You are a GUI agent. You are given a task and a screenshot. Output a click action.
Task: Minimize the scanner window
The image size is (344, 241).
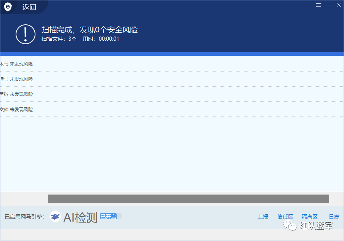click(x=329, y=5)
